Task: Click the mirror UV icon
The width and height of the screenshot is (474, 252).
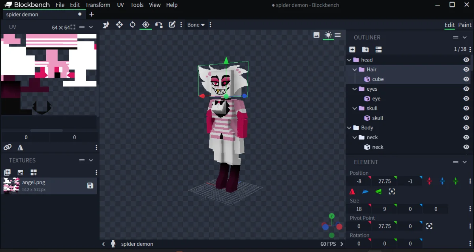Action: pyautogui.click(x=20, y=147)
